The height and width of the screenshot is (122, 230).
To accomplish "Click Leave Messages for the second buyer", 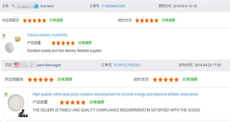I will (48, 65).
